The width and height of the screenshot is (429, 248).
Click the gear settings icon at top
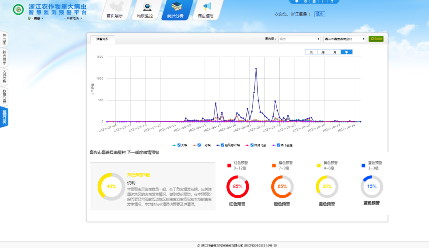305,1
